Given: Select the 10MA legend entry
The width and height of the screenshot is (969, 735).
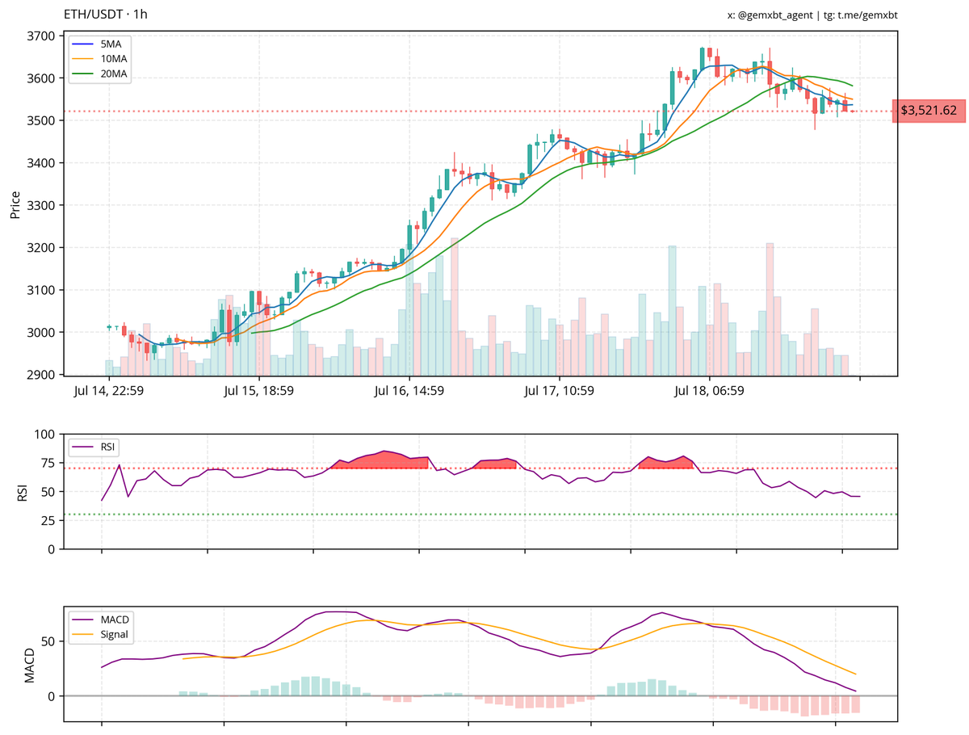Looking at the screenshot, I should (x=100, y=59).
